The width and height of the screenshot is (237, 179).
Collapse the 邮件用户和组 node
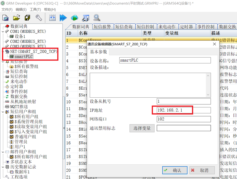tap(3, 152)
